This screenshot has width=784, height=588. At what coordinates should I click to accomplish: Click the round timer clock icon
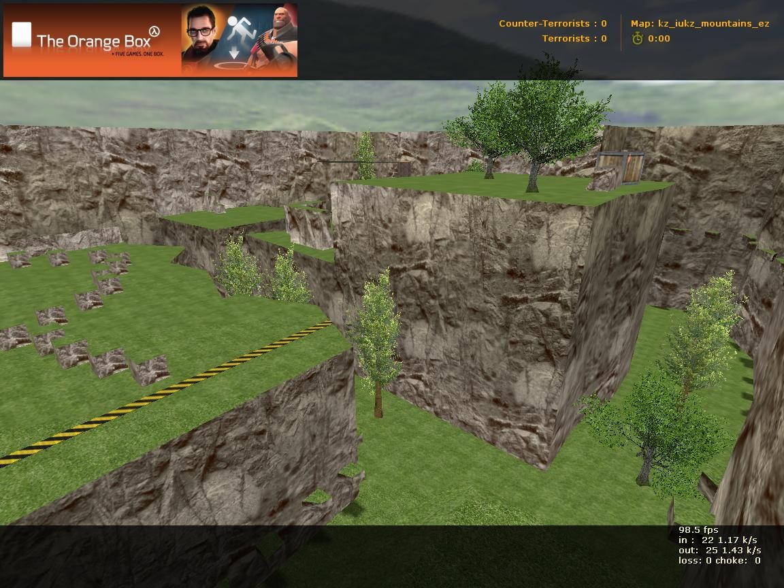(637, 39)
